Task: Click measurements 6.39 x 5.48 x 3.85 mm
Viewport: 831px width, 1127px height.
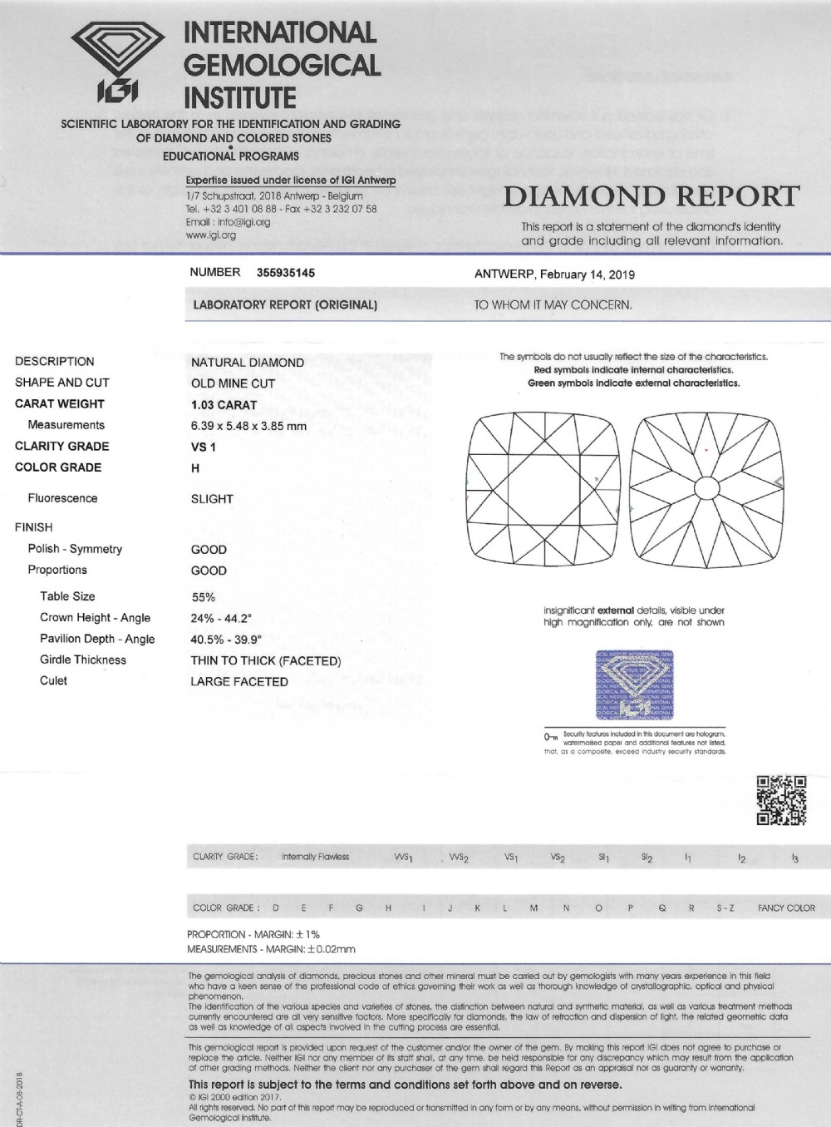Action: coord(248,426)
